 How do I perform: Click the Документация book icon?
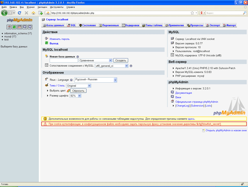tap(172, 92)
